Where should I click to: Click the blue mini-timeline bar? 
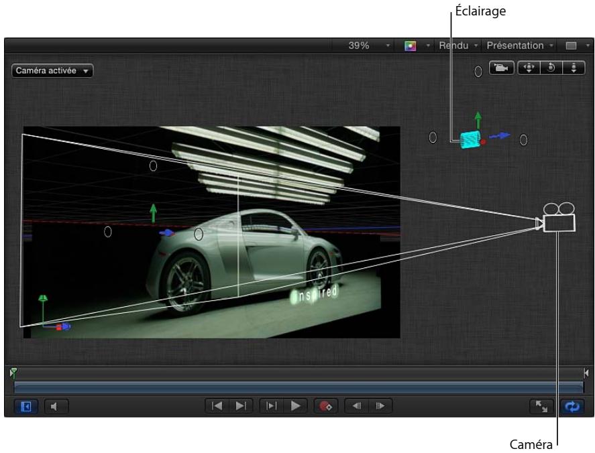tap(299, 387)
